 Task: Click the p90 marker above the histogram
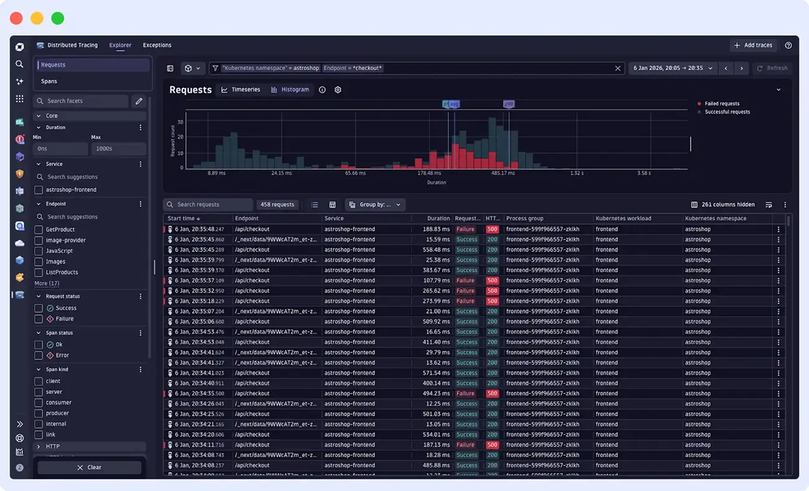(508, 103)
